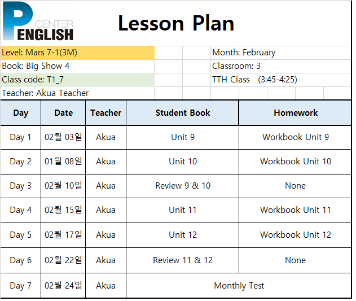Select the Review 9 & 10 cell
The image size is (356, 301).
183,186
